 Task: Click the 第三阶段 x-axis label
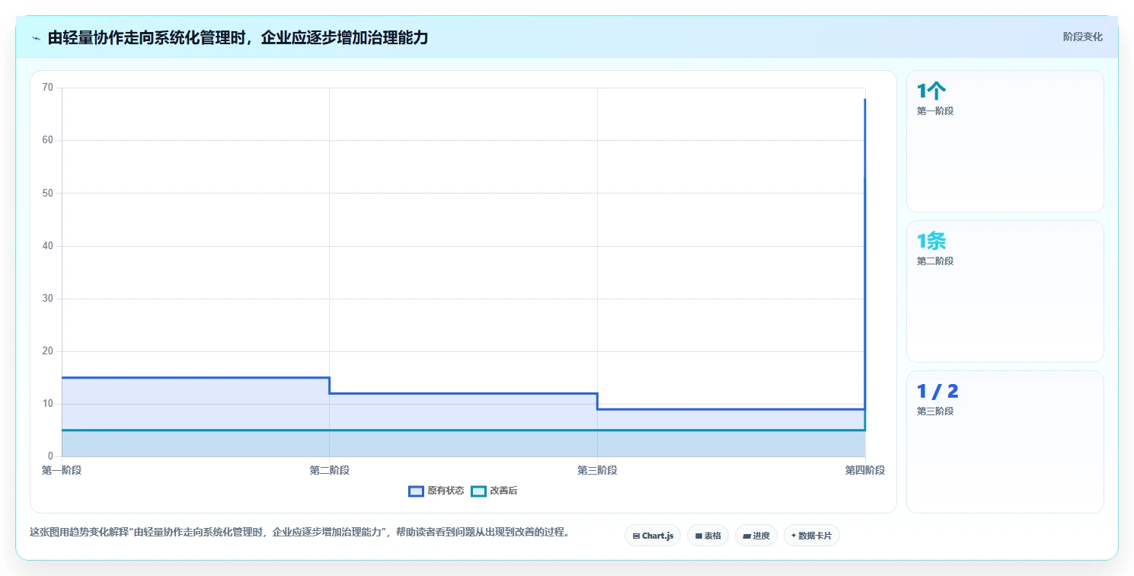click(597, 470)
